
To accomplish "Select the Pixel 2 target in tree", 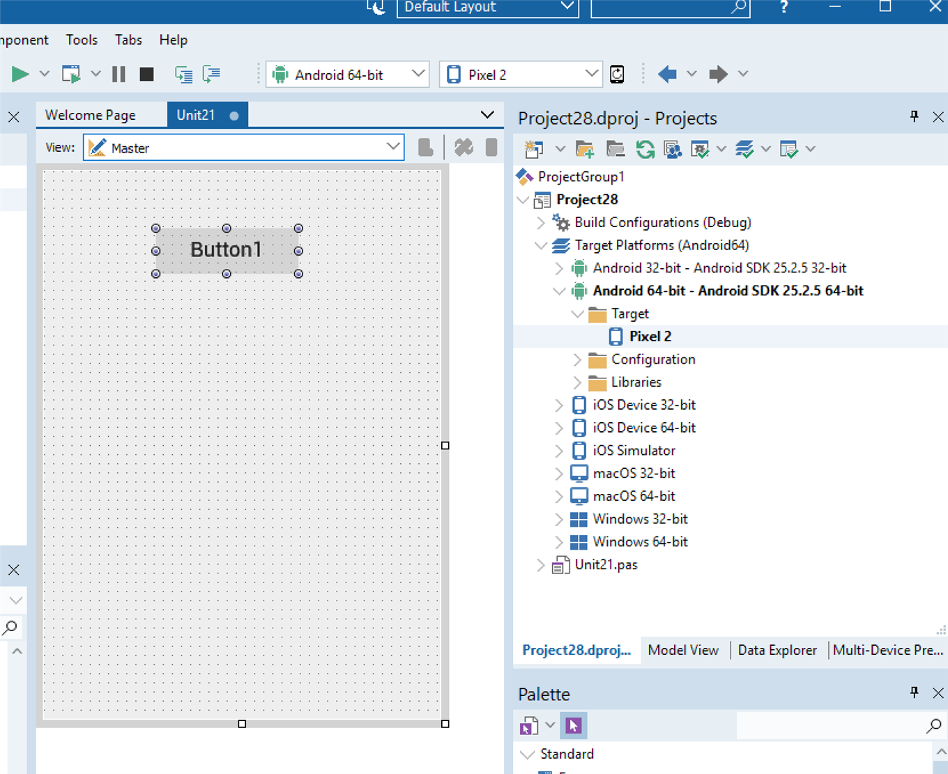I will pyautogui.click(x=650, y=336).
